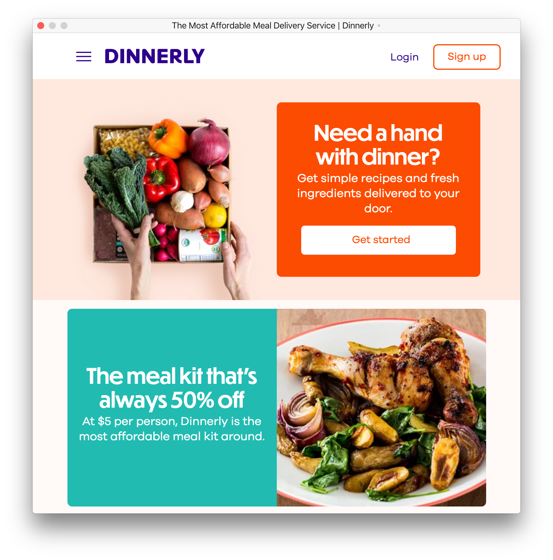Image resolution: width=553 pixels, height=560 pixels.
Task: Click the red close window button
Action: [41, 26]
